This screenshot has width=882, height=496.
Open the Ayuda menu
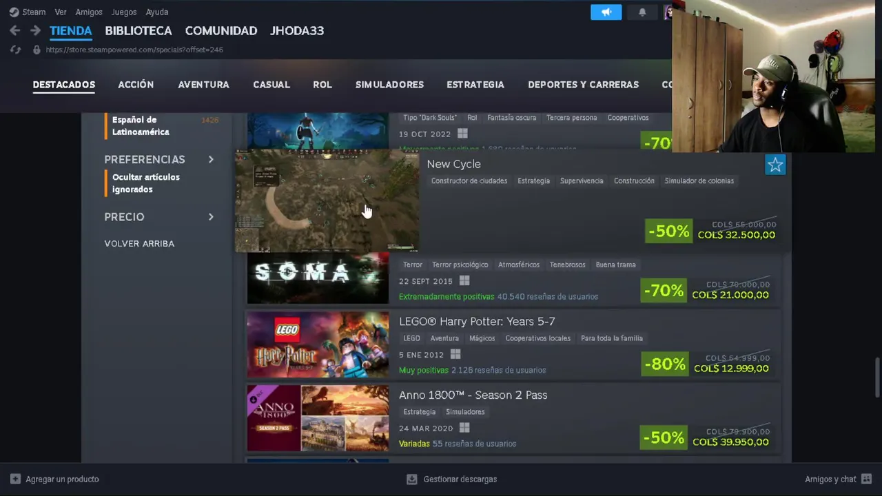[157, 12]
